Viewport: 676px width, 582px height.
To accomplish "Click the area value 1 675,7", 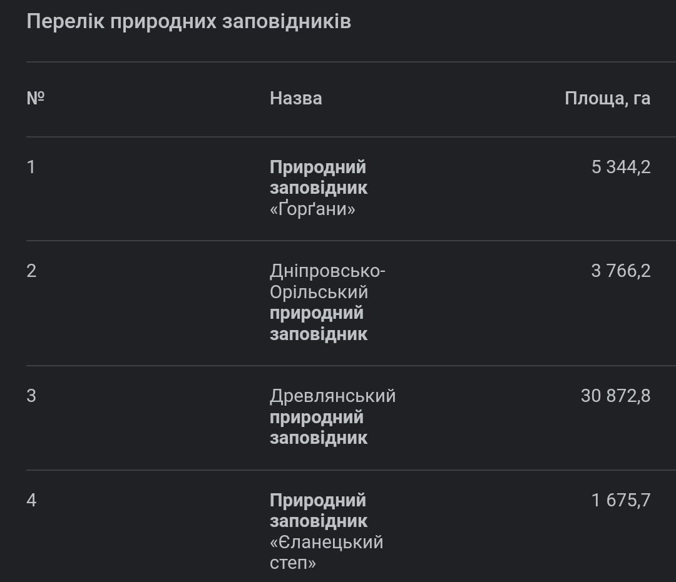I will point(620,500).
